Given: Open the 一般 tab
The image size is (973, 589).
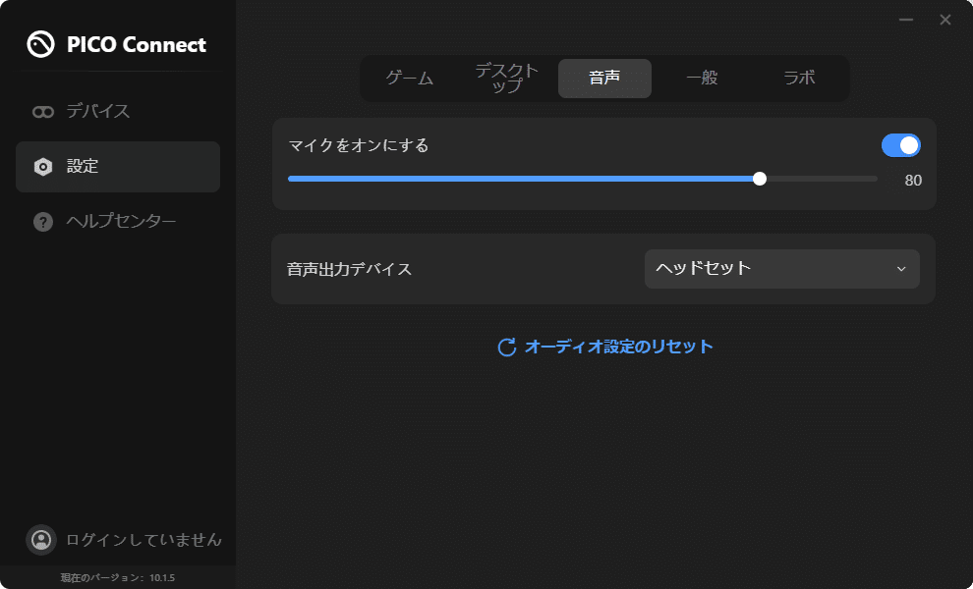Looking at the screenshot, I should click(702, 79).
